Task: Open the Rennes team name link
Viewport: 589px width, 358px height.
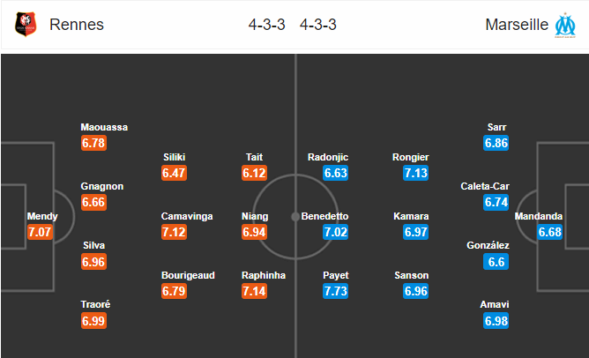Action: coord(77,25)
